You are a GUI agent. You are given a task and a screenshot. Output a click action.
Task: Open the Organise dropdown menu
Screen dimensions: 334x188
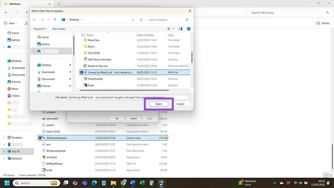40,29
